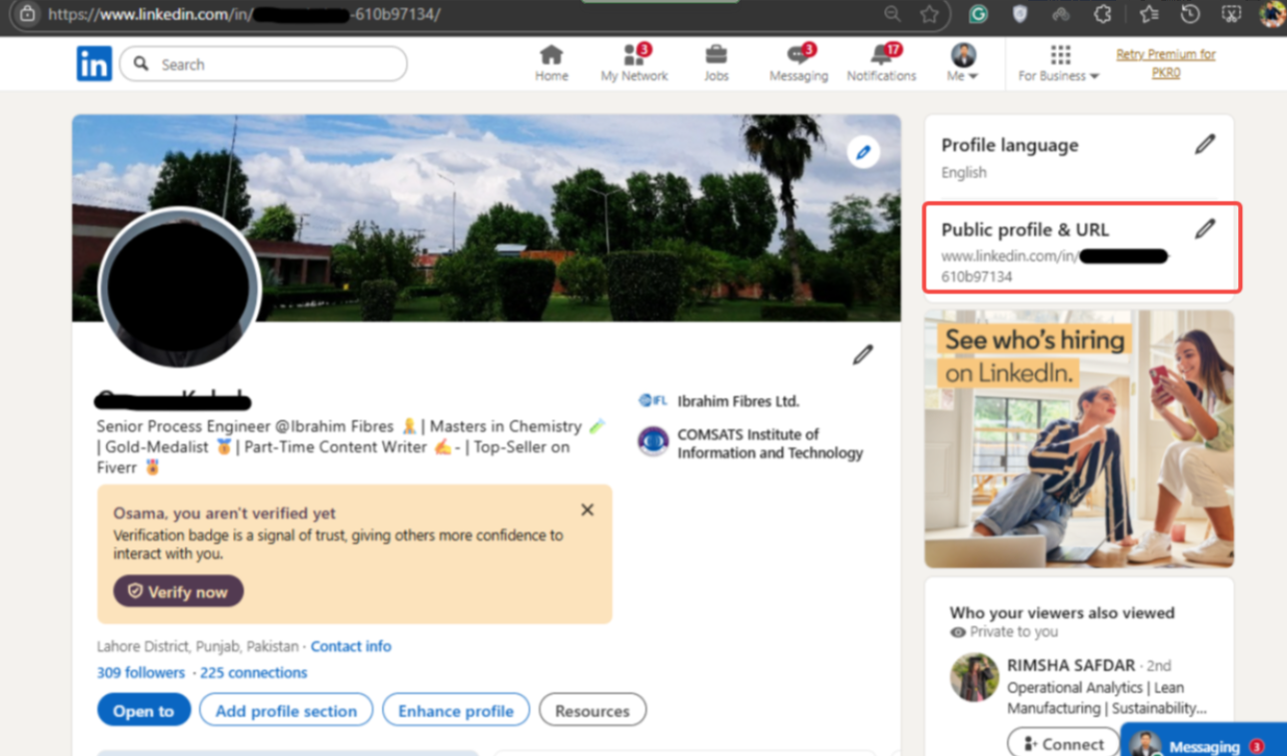Expand the For Business menu
Viewport: 1287px width, 756px height.
(1057, 63)
